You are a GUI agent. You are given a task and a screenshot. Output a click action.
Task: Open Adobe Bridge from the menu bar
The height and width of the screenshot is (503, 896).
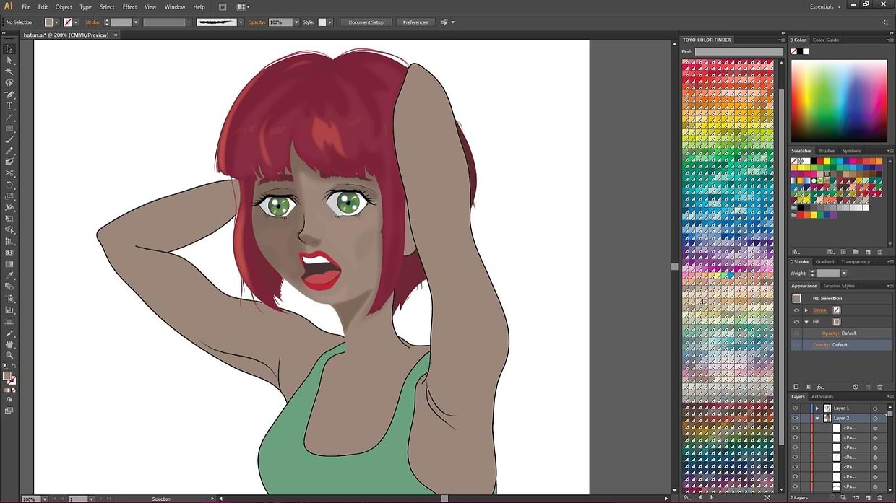[x=223, y=7]
